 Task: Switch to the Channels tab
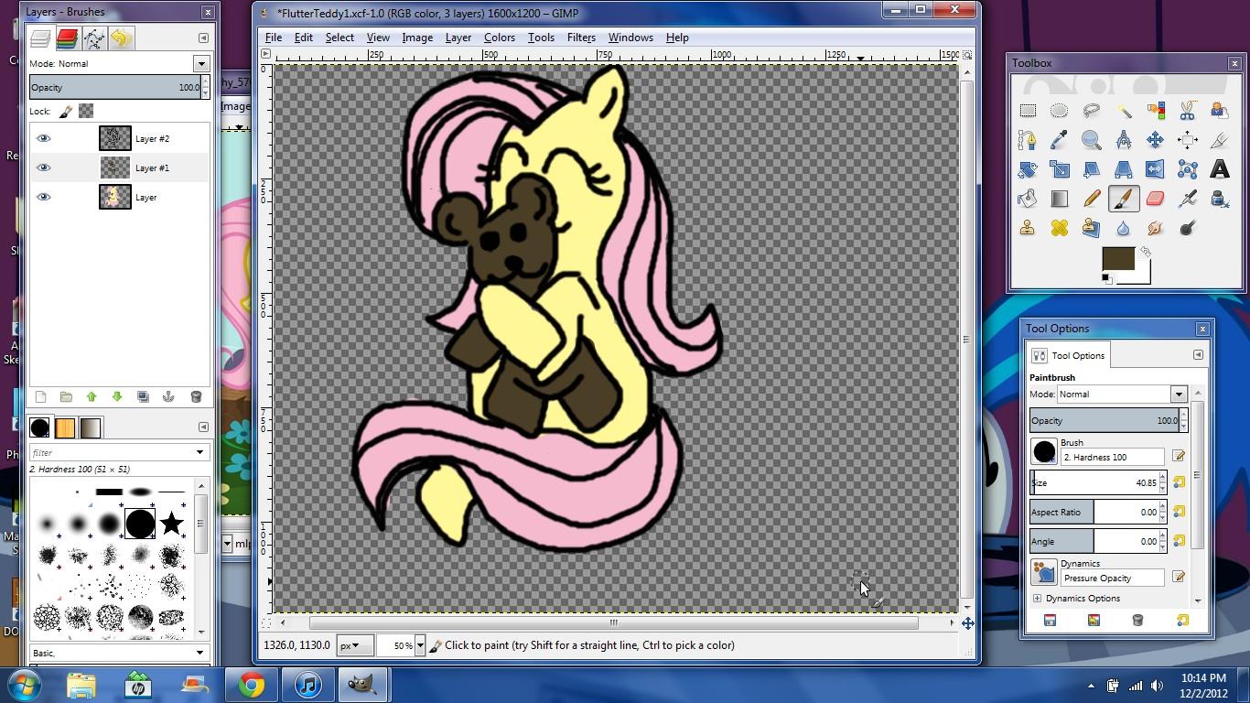pos(67,38)
